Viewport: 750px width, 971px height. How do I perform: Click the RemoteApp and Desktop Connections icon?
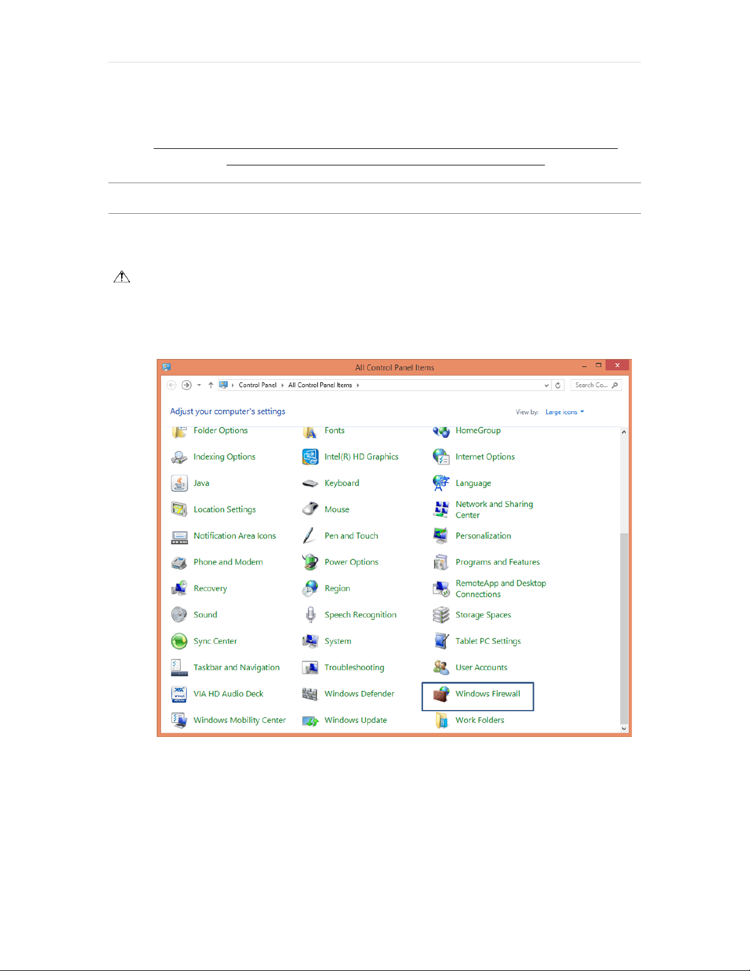[441, 589]
